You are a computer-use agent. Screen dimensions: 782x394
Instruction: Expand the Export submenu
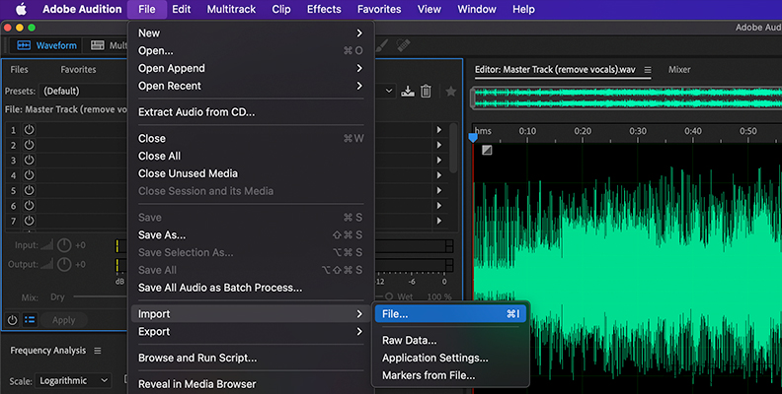pos(251,331)
